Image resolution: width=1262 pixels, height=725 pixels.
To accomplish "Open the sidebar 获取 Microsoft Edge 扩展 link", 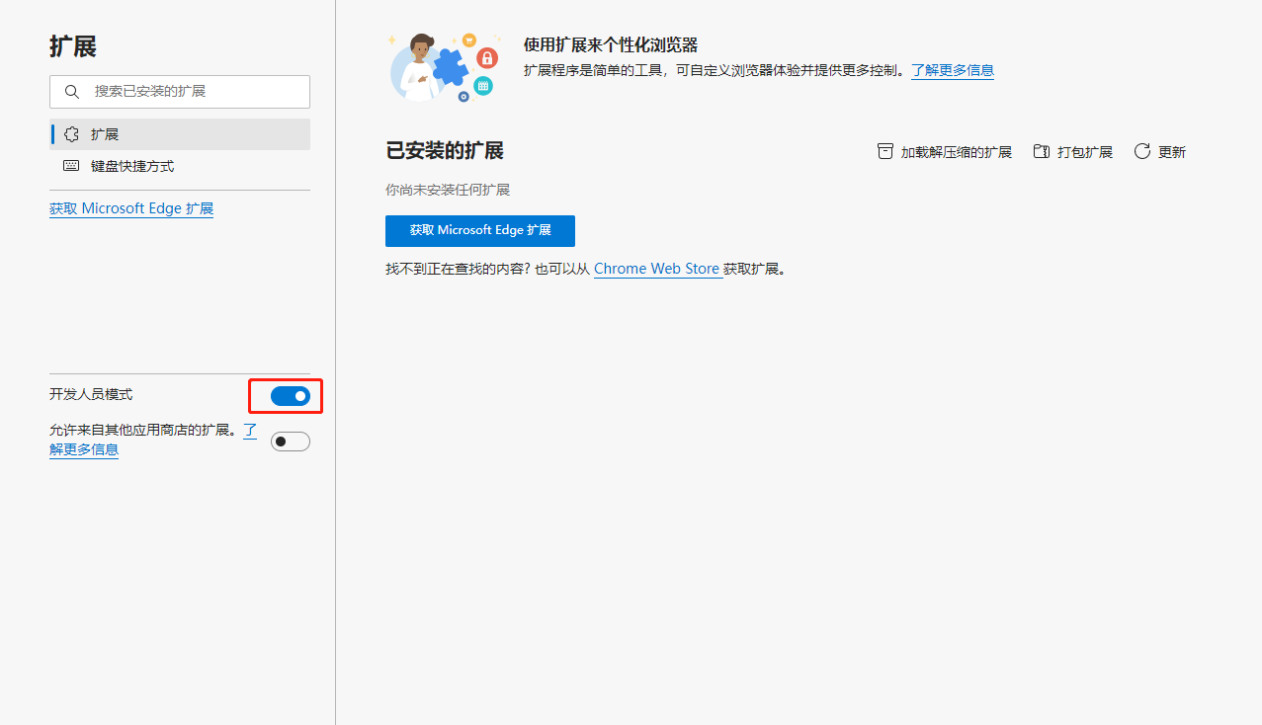I will click(131, 208).
